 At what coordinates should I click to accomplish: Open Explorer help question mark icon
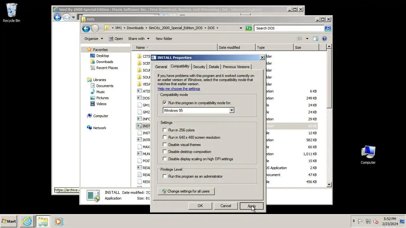point(324,39)
